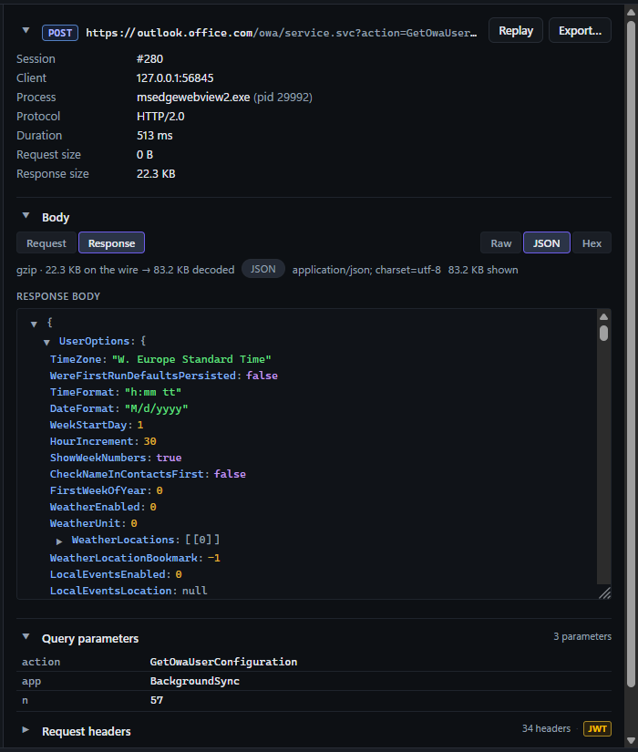Collapse the Body section
638x752 pixels.
26,216
